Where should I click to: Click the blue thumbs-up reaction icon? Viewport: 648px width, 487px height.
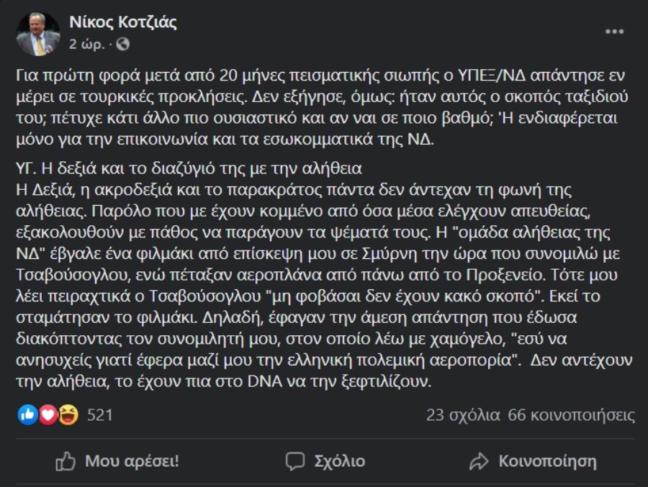(28, 414)
